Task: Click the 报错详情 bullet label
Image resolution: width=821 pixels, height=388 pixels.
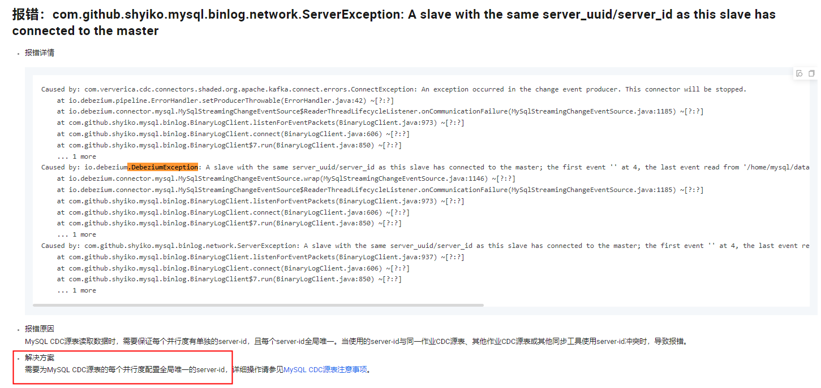Action: coord(40,53)
